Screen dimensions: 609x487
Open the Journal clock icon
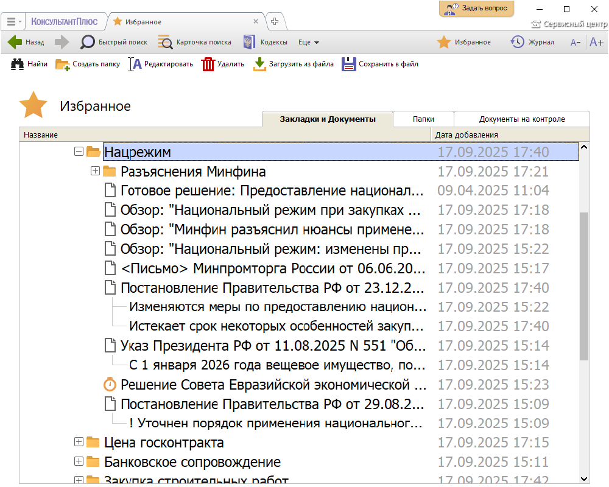pos(517,42)
